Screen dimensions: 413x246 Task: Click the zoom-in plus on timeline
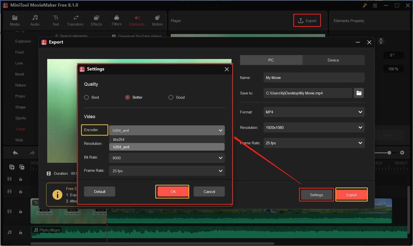[402, 153]
